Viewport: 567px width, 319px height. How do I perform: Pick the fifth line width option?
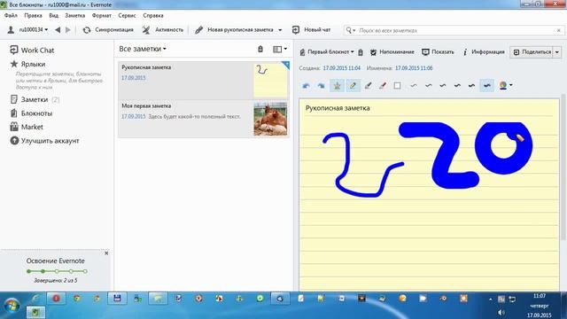coord(471,86)
